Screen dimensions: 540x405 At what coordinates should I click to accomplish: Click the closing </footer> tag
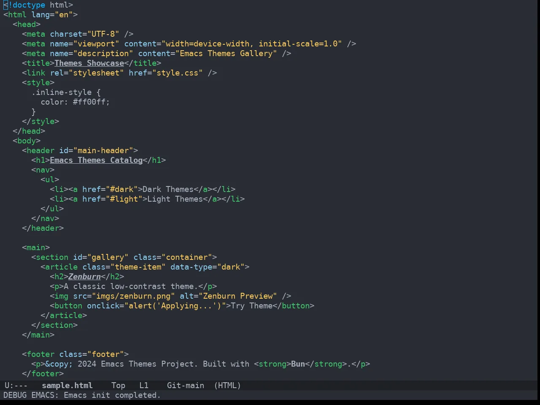(43, 374)
